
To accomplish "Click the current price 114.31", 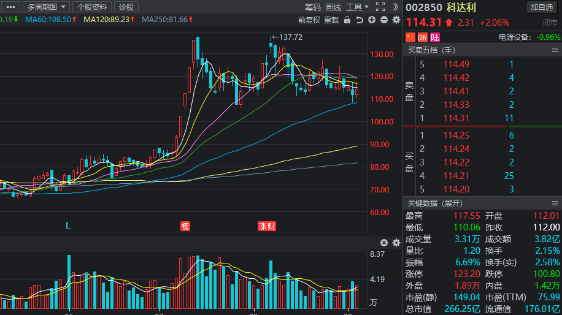I will tap(424, 23).
